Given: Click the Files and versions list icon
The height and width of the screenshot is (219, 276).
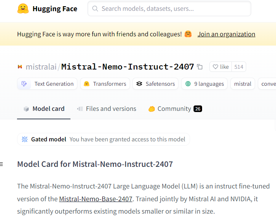Looking at the screenshot, I should click(80, 109).
